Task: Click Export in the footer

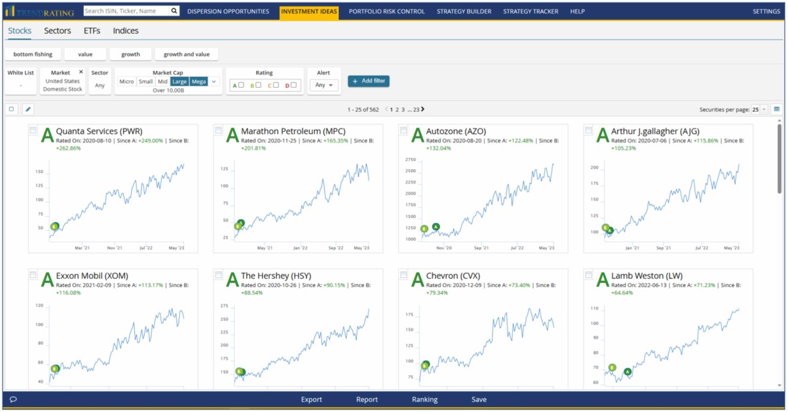Action: tap(311, 400)
